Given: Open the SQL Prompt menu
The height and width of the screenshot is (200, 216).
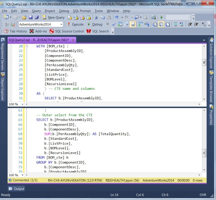Looking at the screenshot, I should 81,11.
